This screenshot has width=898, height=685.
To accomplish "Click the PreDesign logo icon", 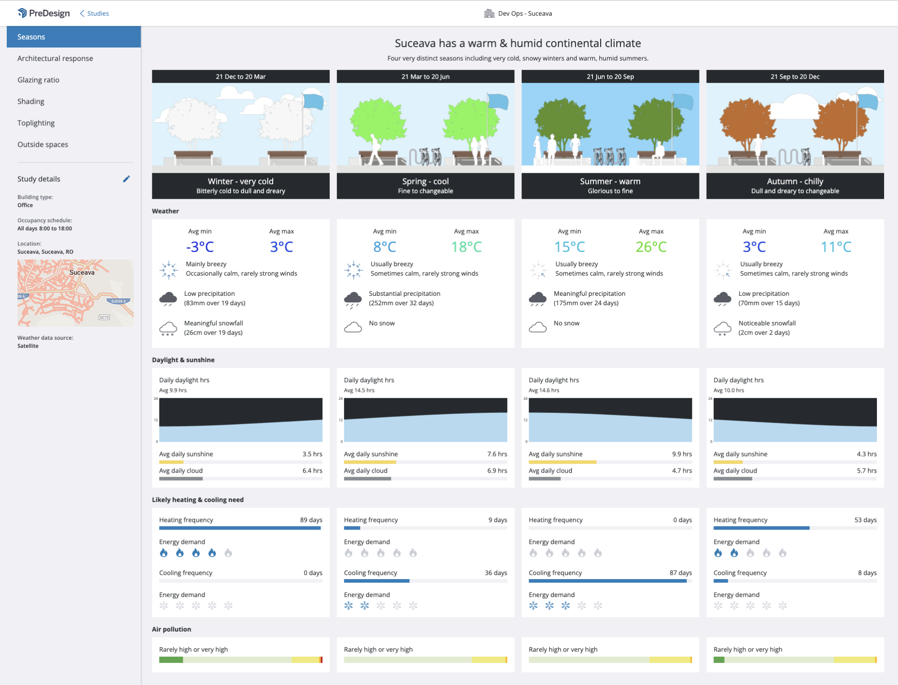I will coord(22,13).
